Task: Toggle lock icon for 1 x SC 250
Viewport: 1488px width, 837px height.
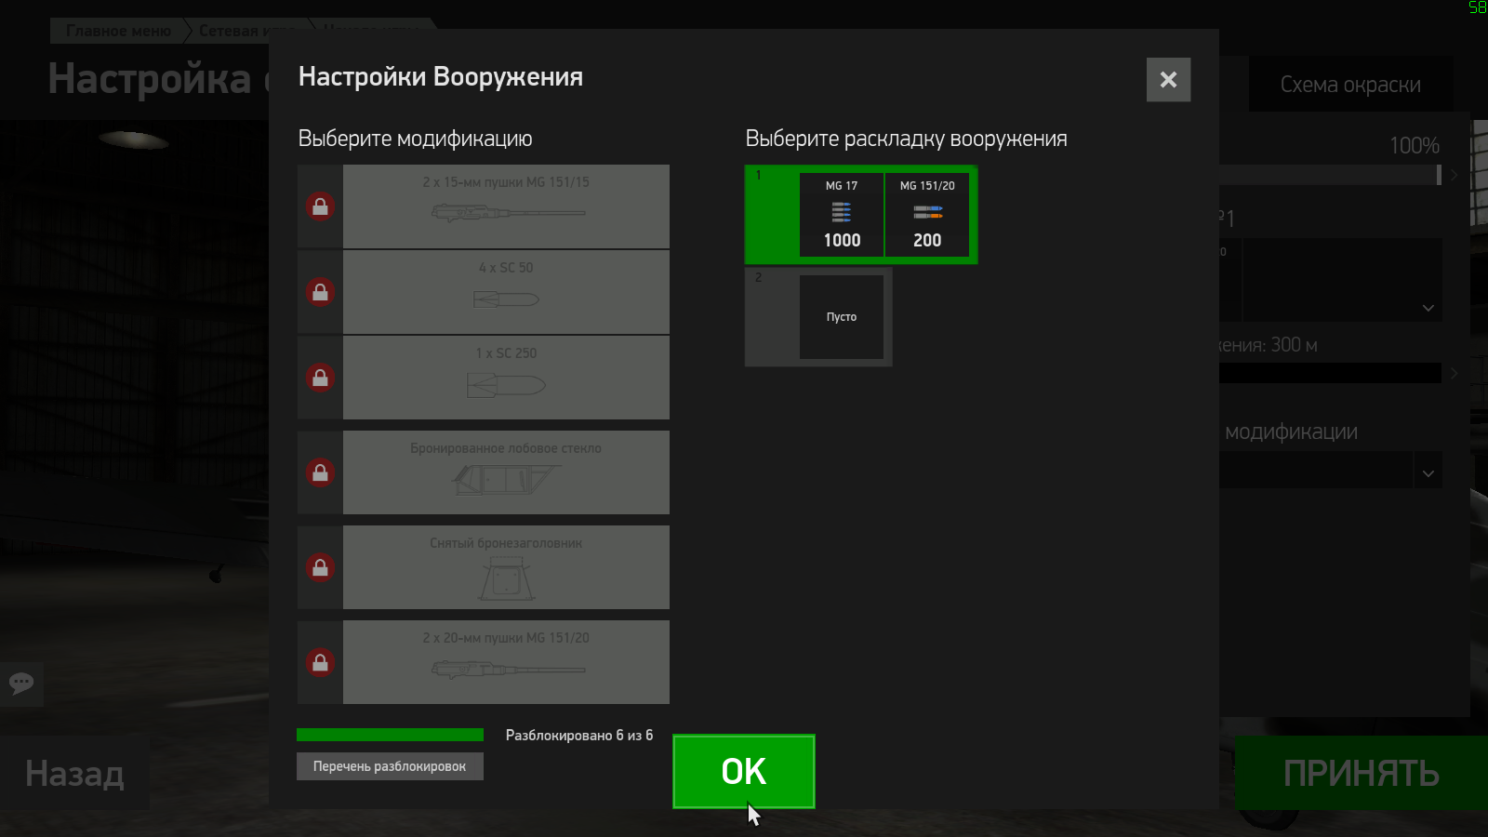Action: click(x=320, y=378)
